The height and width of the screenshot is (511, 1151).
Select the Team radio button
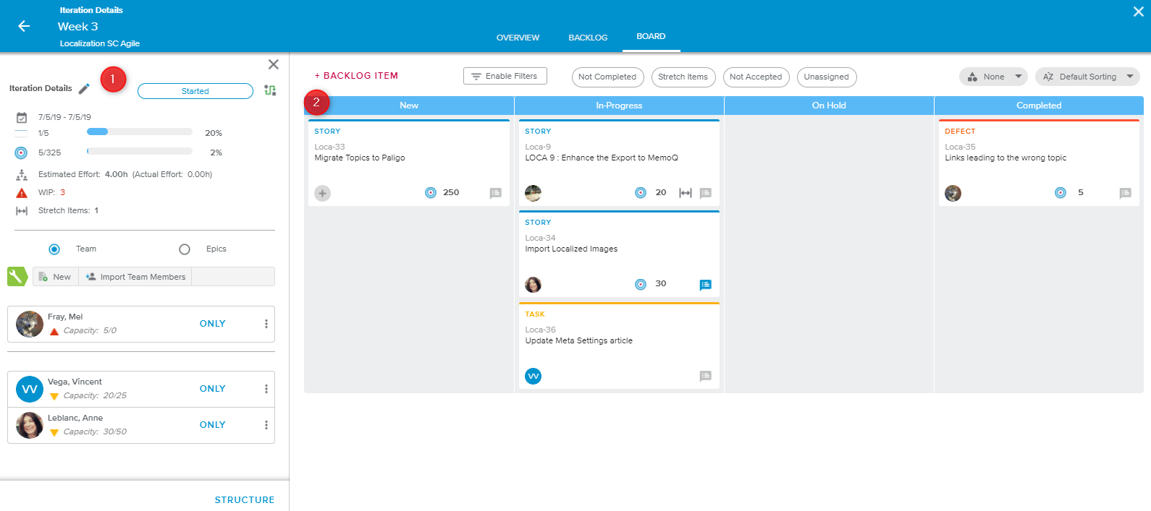pos(54,249)
